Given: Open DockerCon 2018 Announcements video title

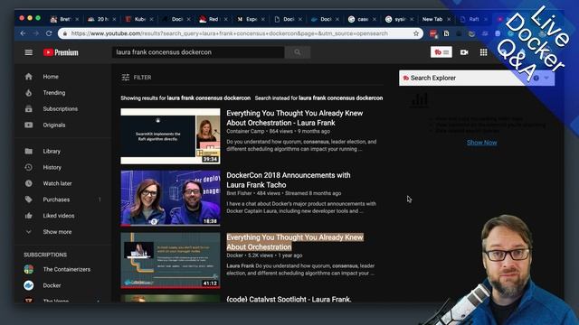Looking at the screenshot, I should click(x=289, y=180).
